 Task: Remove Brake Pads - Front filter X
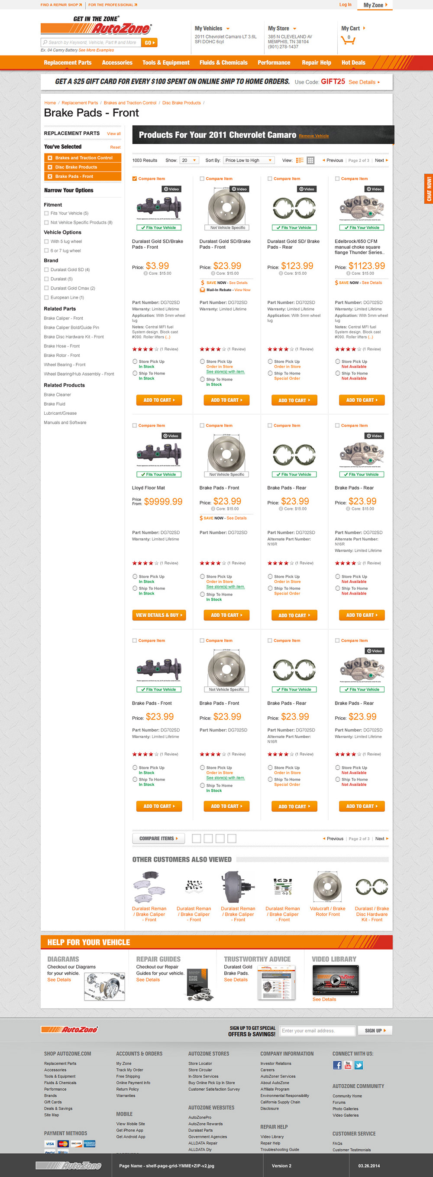(x=50, y=176)
